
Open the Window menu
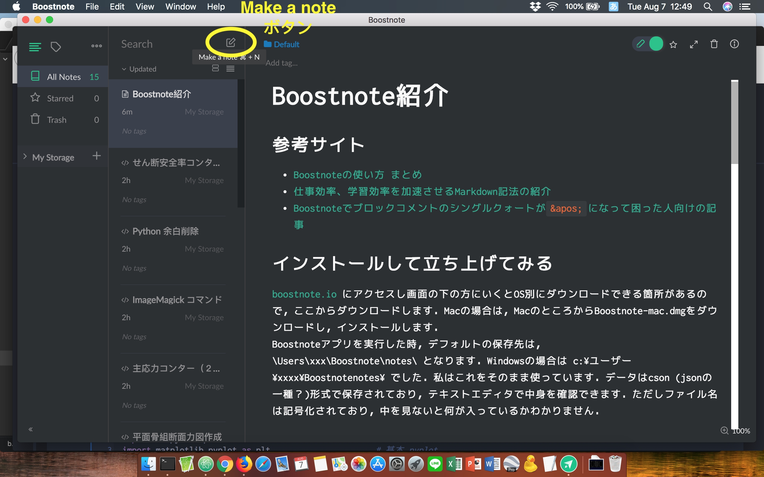181,6
